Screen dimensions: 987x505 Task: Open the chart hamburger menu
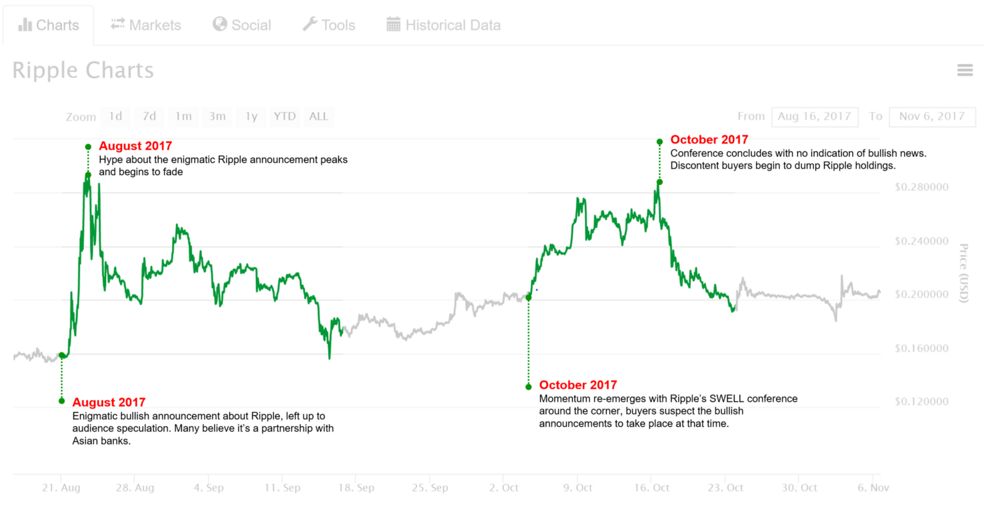pyautogui.click(x=965, y=70)
